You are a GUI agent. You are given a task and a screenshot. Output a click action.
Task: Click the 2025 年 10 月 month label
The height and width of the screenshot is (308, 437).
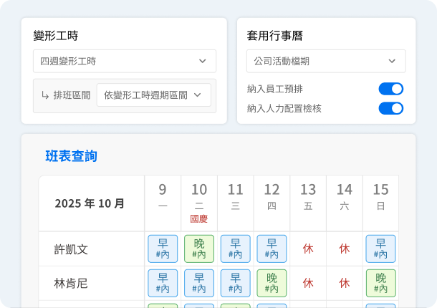pyautogui.click(x=90, y=203)
